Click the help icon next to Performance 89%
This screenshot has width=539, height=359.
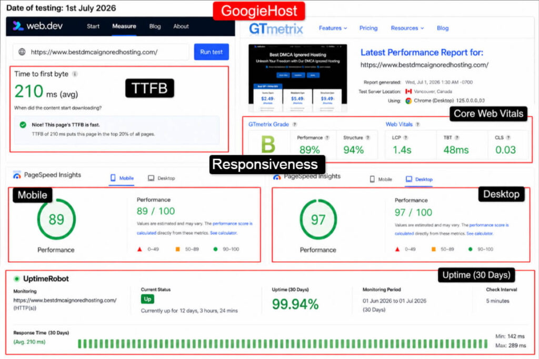point(327,137)
